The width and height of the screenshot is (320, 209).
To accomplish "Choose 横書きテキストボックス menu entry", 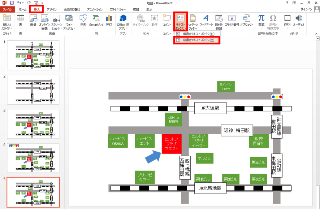I will pyautogui.click(x=197, y=34).
